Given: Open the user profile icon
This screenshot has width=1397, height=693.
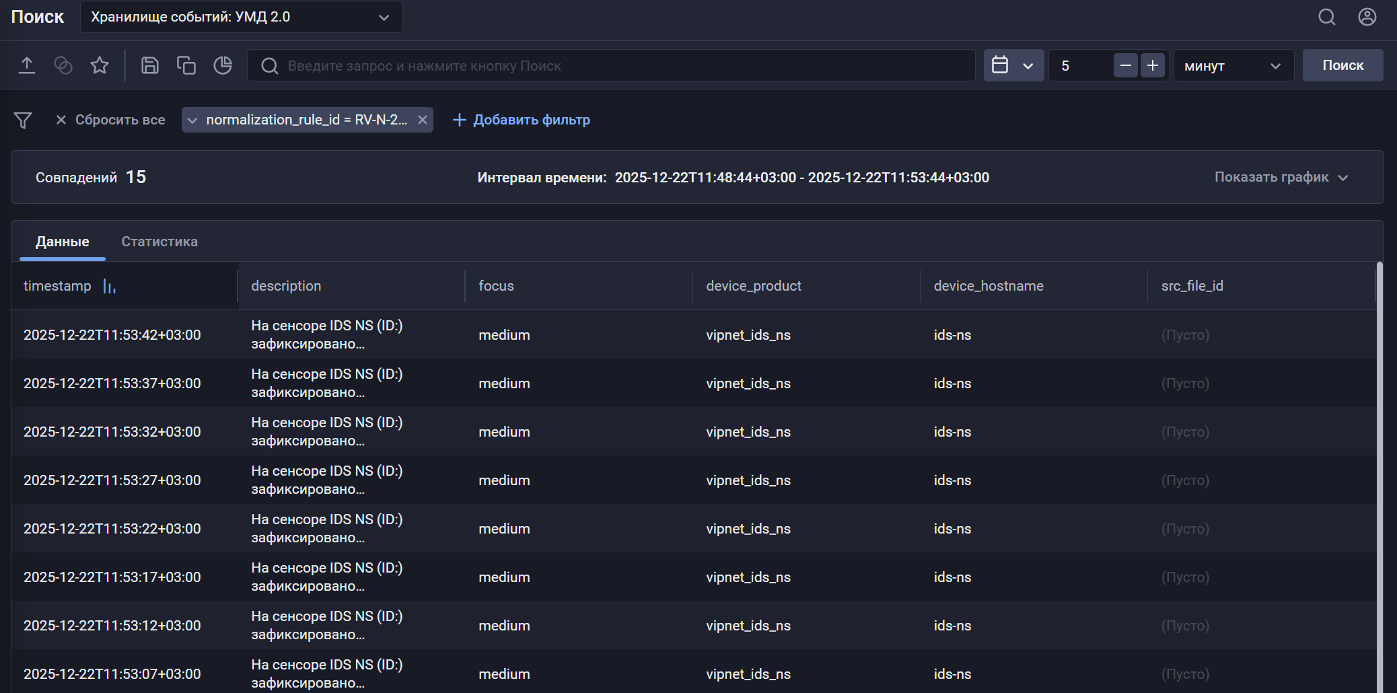Looking at the screenshot, I should tap(1367, 17).
